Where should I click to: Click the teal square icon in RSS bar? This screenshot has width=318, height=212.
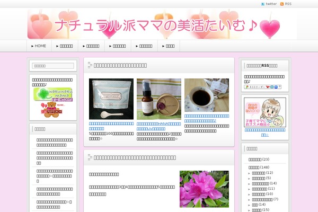point(272,87)
